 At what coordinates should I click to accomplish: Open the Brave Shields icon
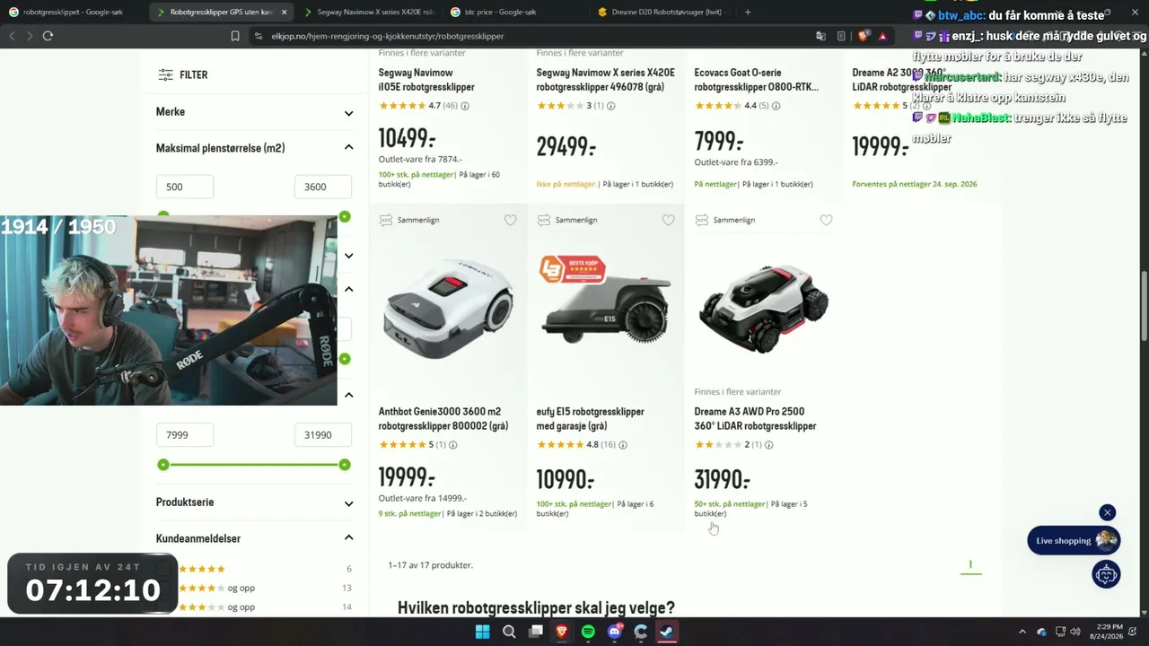[x=864, y=36]
